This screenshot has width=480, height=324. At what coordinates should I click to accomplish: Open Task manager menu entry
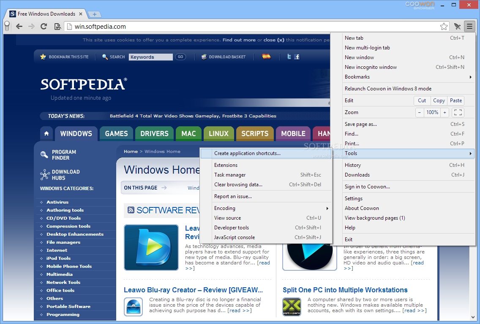pyautogui.click(x=267, y=175)
